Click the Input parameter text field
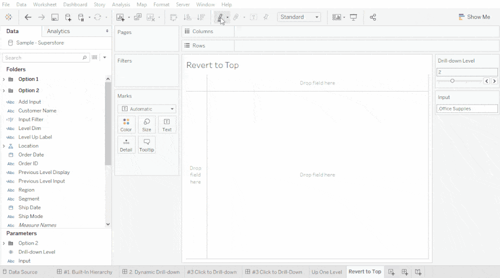 pos(467,108)
